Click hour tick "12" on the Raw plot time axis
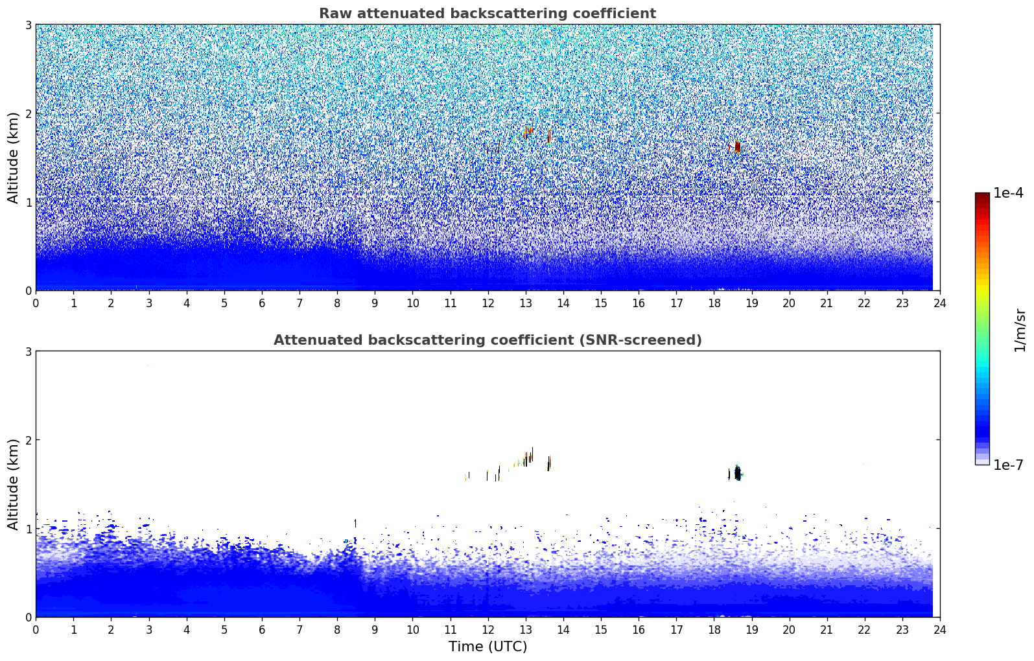Image resolution: width=1034 pixels, height=661 pixels. 488,303
